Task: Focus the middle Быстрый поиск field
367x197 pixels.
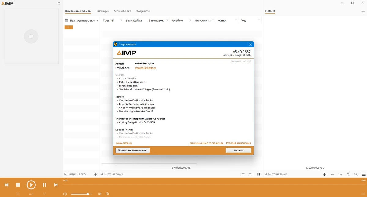Action: click(x=170, y=174)
